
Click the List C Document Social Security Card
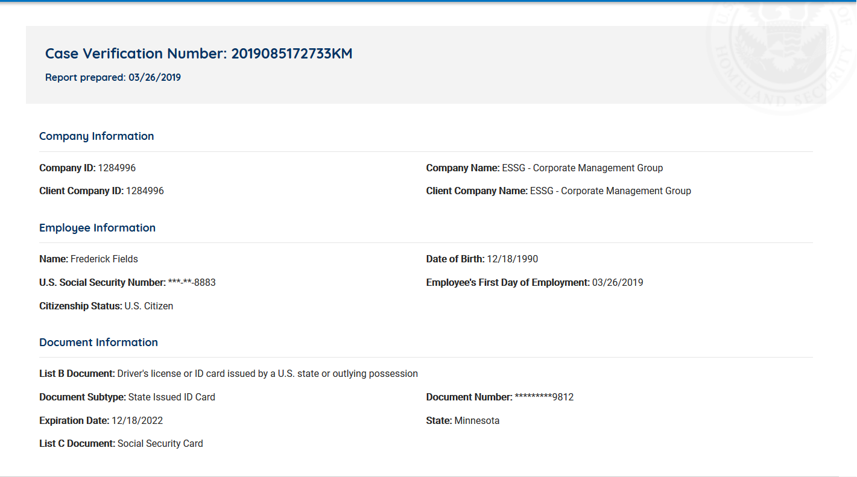pyautogui.click(x=160, y=444)
